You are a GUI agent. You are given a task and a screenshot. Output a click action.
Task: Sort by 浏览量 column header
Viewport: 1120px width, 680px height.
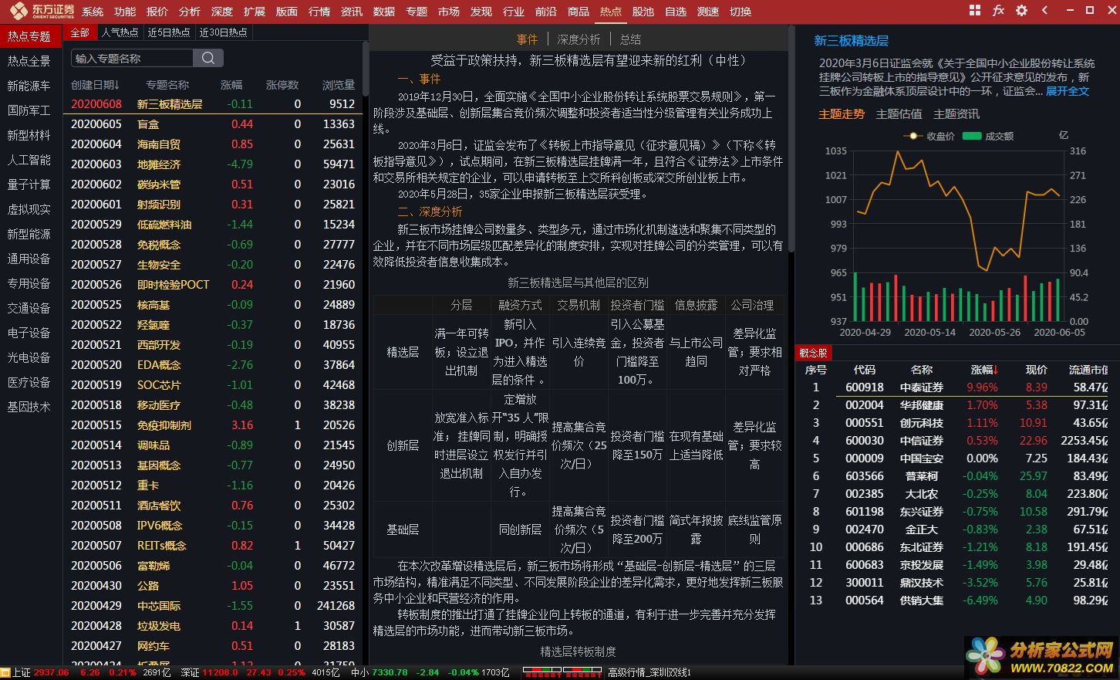click(x=339, y=85)
